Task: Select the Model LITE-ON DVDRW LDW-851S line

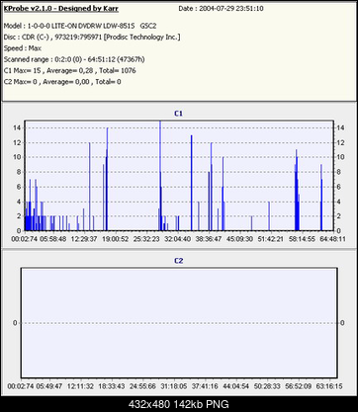Action: click(80, 26)
